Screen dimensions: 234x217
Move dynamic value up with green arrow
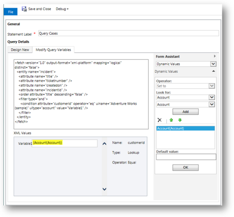click(x=171, y=120)
